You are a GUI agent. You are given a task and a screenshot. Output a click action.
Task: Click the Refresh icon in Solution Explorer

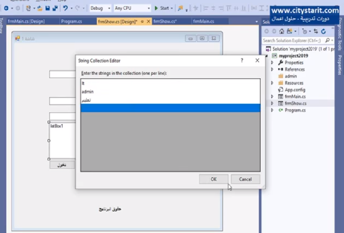[324, 31]
